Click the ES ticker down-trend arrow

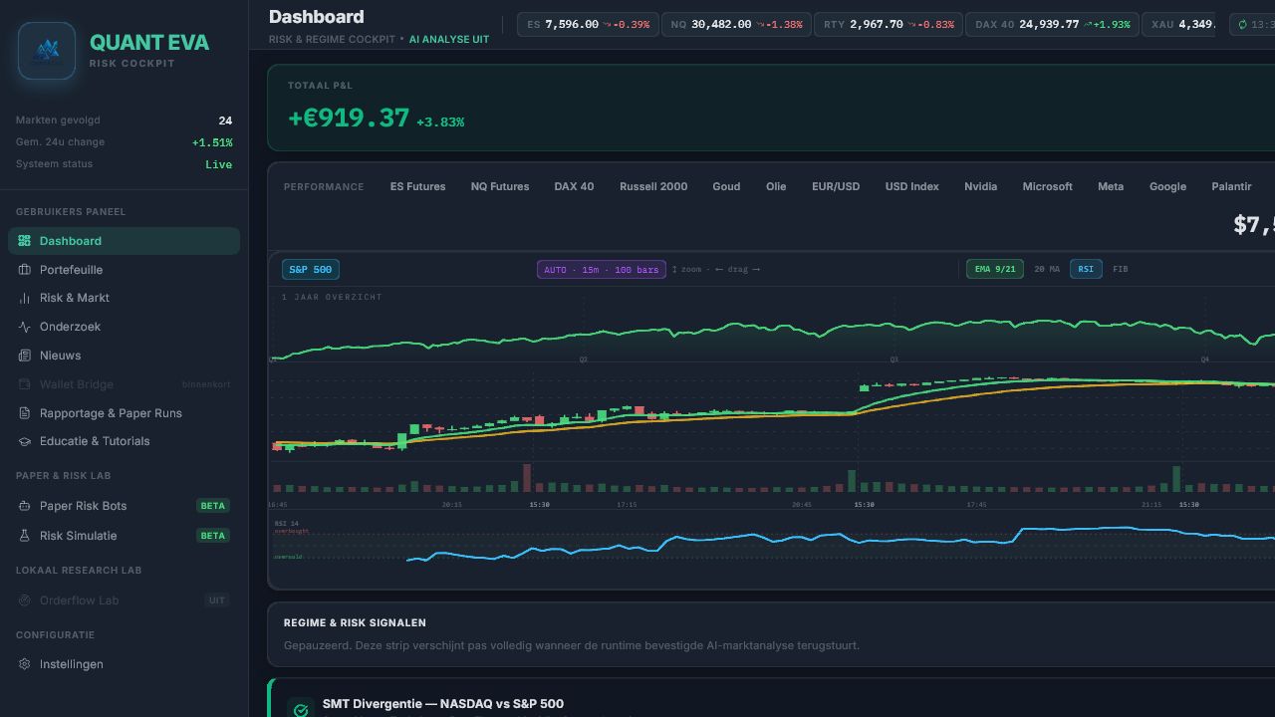(x=607, y=24)
